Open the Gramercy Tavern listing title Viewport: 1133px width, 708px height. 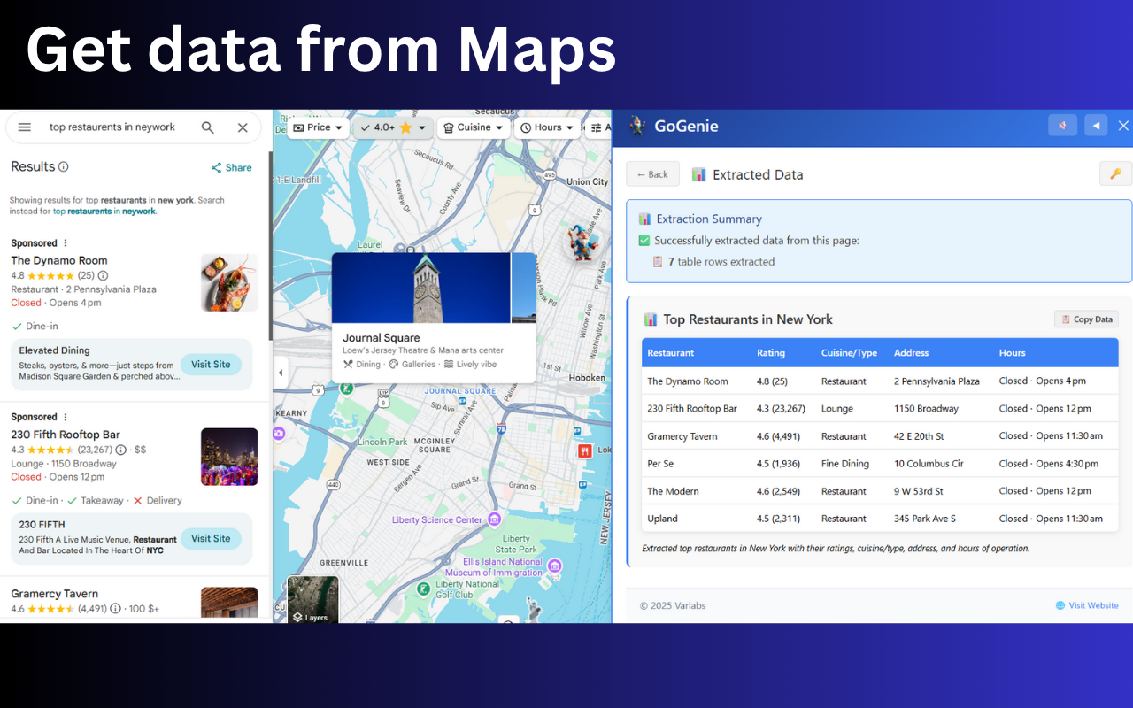click(x=54, y=594)
